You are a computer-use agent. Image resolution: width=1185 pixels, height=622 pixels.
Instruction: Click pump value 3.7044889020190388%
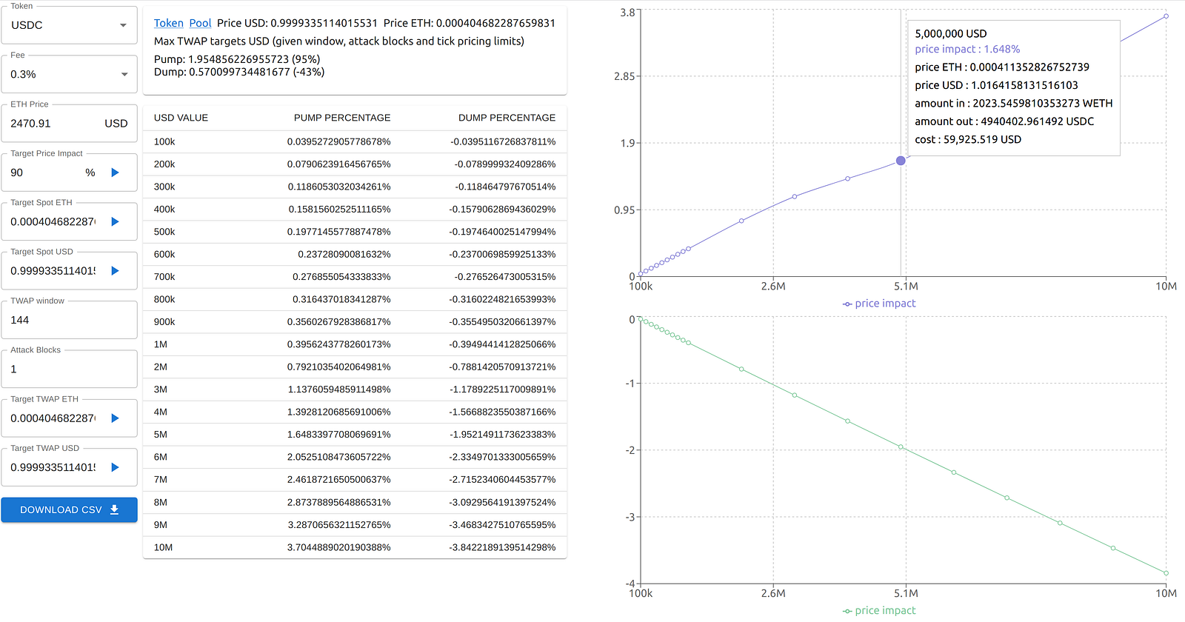339,547
